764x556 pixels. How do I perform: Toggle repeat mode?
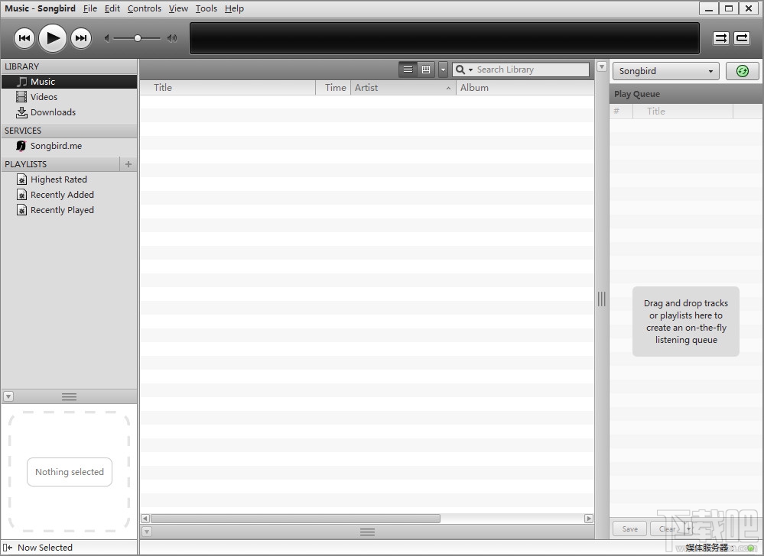pos(742,38)
